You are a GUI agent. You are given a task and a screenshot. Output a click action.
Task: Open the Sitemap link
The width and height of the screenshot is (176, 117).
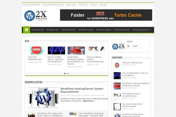tap(103, 5)
